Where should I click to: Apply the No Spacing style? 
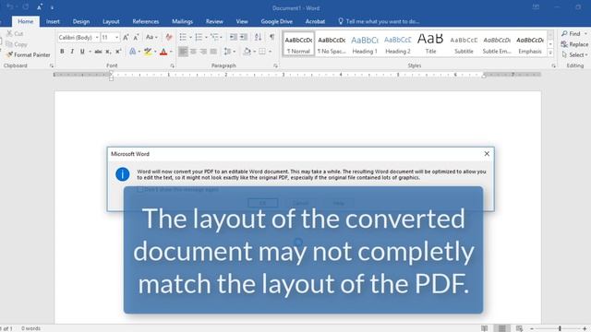tap(332, 44)
